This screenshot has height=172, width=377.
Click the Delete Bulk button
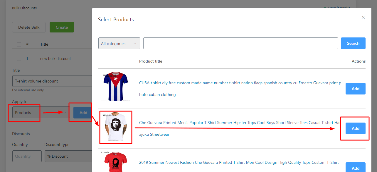[x=29, y=27]
